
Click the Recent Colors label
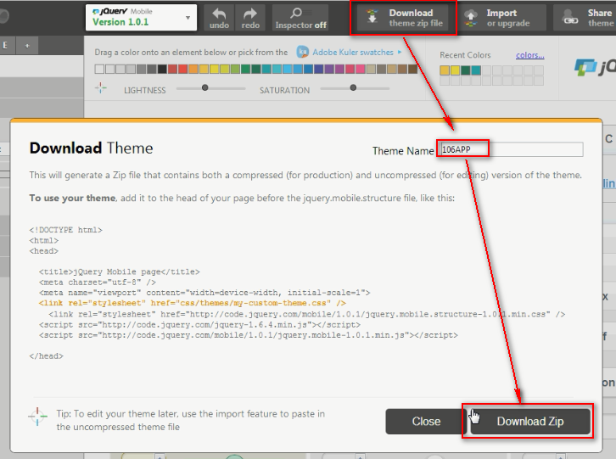[465, 55]
